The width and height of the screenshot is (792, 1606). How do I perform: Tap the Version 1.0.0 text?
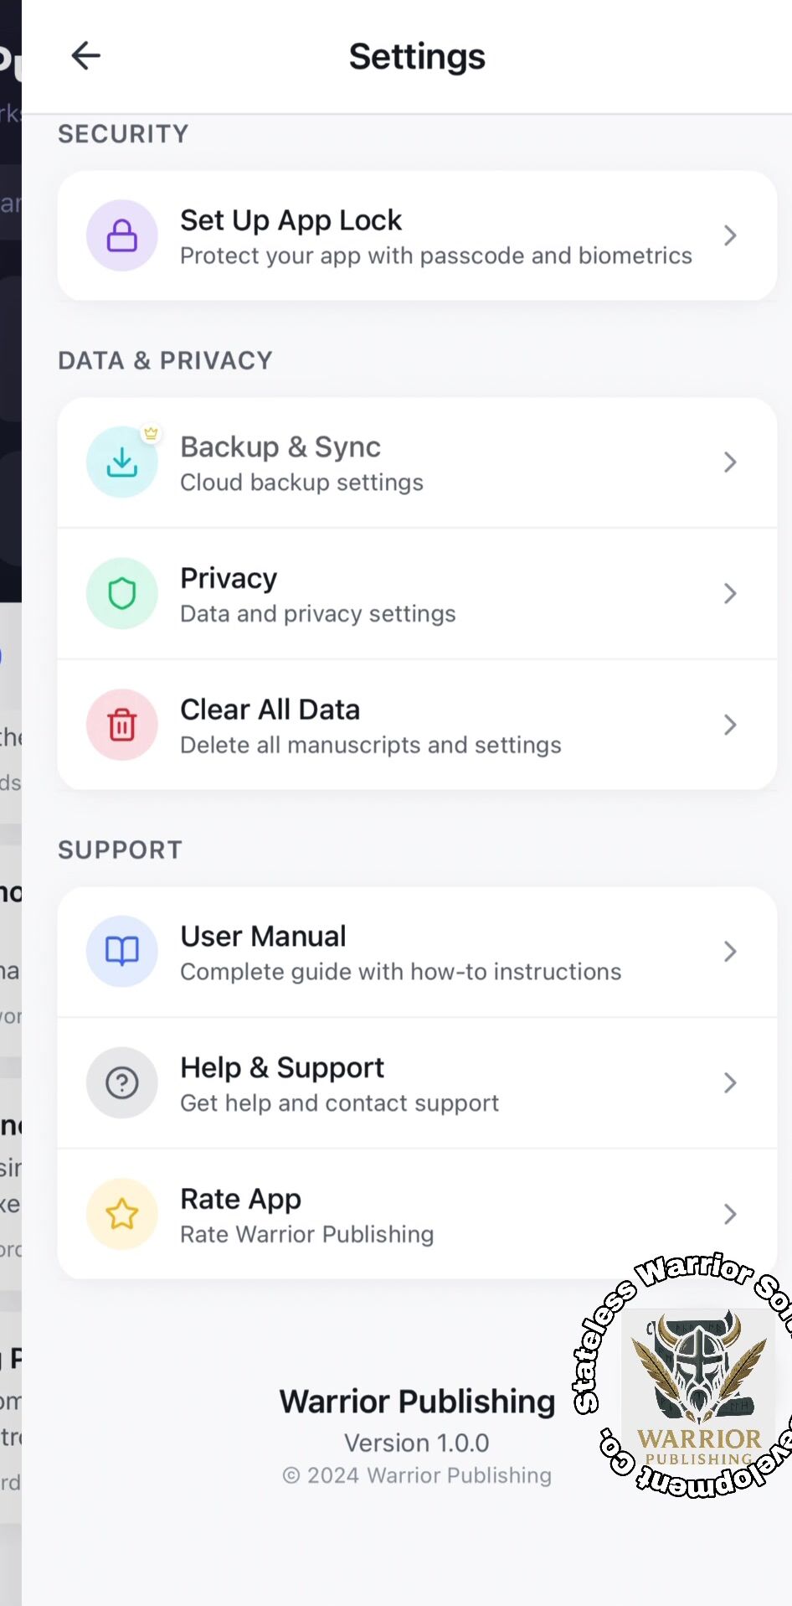tap(416, 1443)
